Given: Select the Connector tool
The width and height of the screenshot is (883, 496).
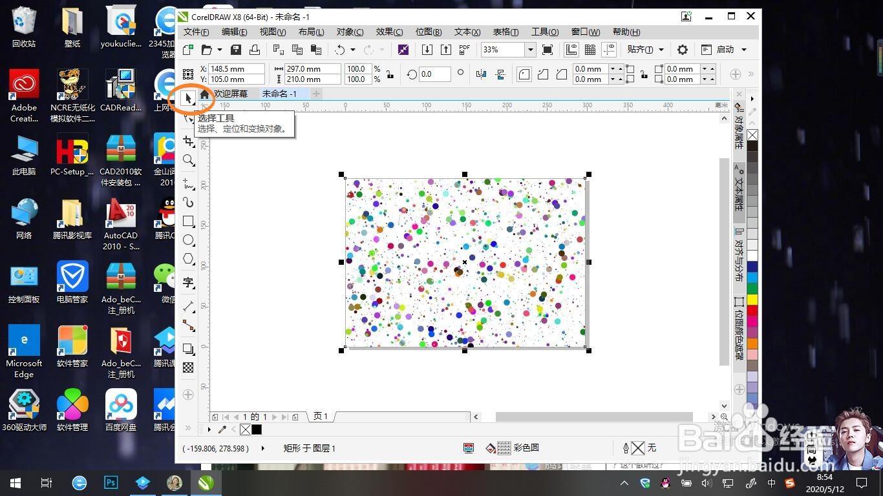Looking at the screenshot, I should point(188,325).
